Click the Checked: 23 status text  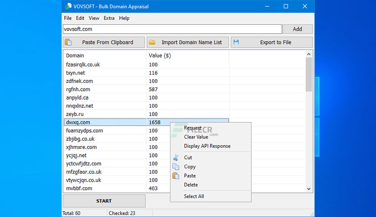pos(122,213)
